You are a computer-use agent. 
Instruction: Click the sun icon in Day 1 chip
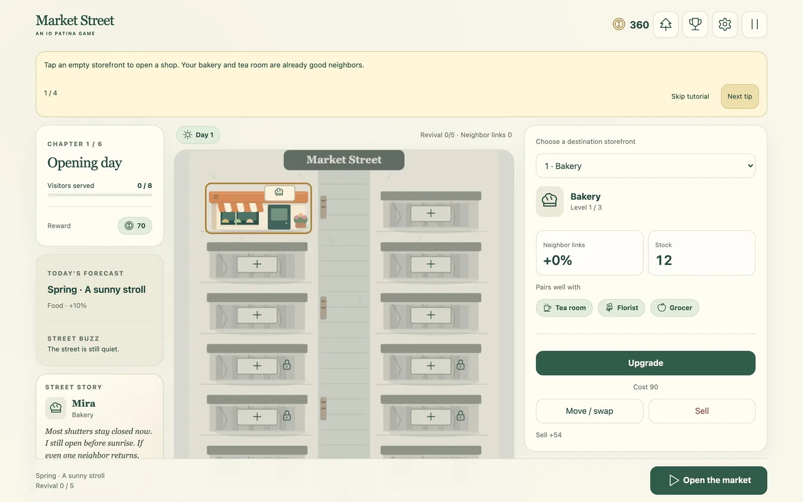[x=187, y=135]
